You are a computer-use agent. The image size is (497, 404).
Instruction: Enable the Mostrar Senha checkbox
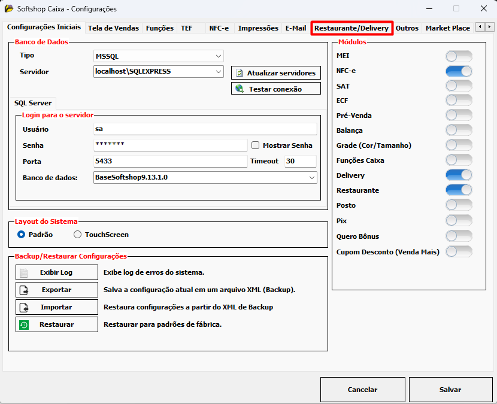255,145
